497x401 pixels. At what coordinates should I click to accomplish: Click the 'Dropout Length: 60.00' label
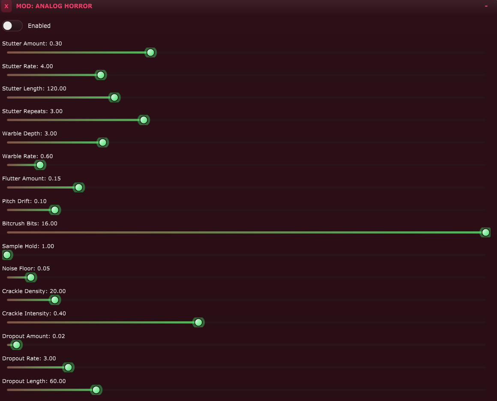pyautogui.click(x=34, y=381)
